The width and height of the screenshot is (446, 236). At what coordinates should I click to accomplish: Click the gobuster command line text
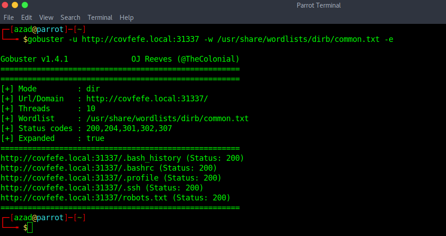point(210,39)
